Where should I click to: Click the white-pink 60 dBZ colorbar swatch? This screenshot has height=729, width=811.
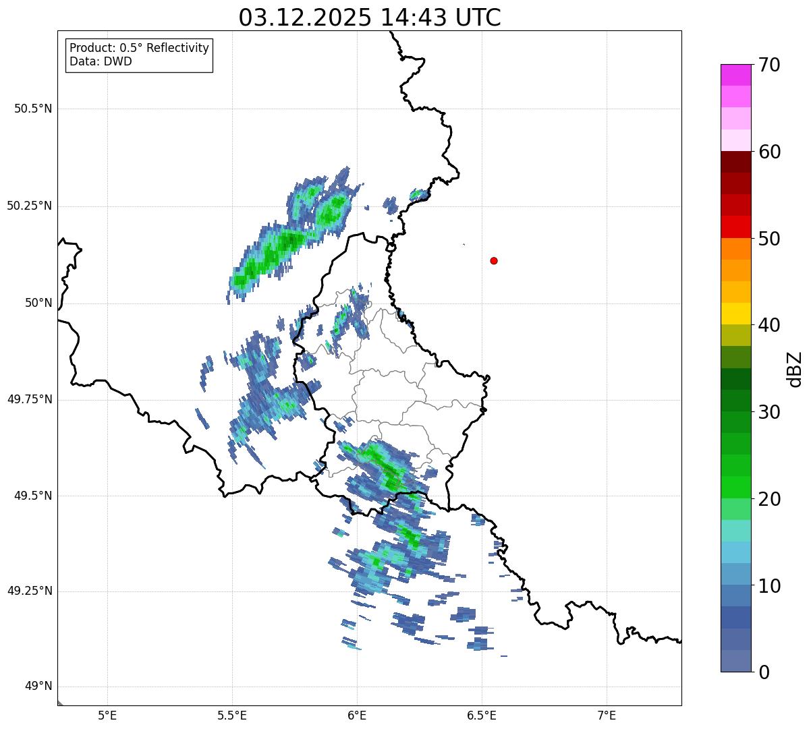(735, 140)
